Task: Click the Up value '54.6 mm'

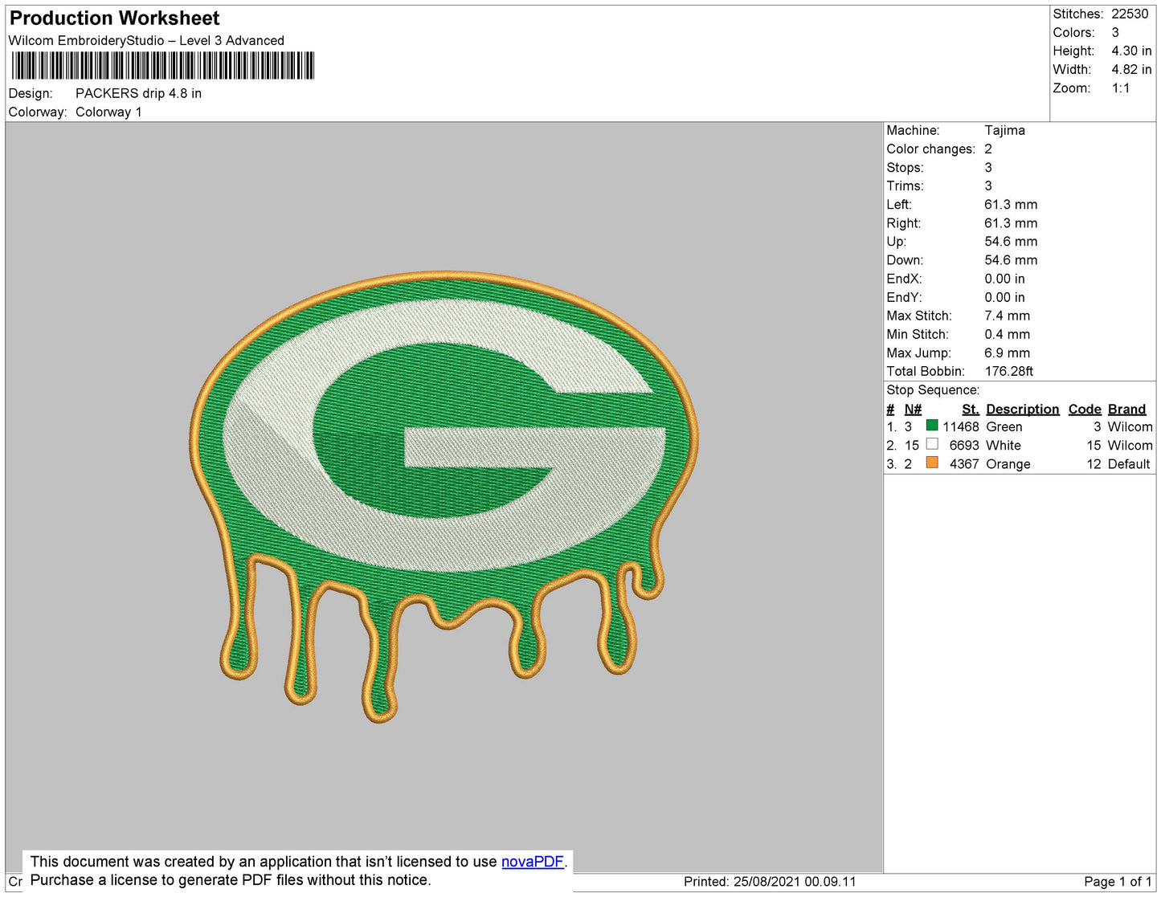Action: [1011, 242]
